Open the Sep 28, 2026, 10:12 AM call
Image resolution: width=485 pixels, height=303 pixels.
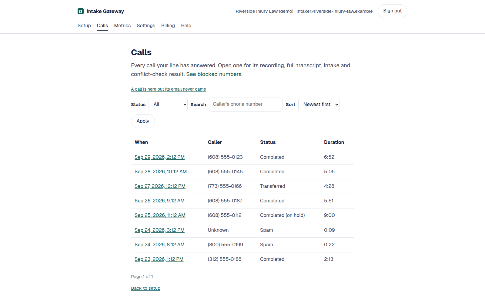pyautogui.click(x=161, y=172)
